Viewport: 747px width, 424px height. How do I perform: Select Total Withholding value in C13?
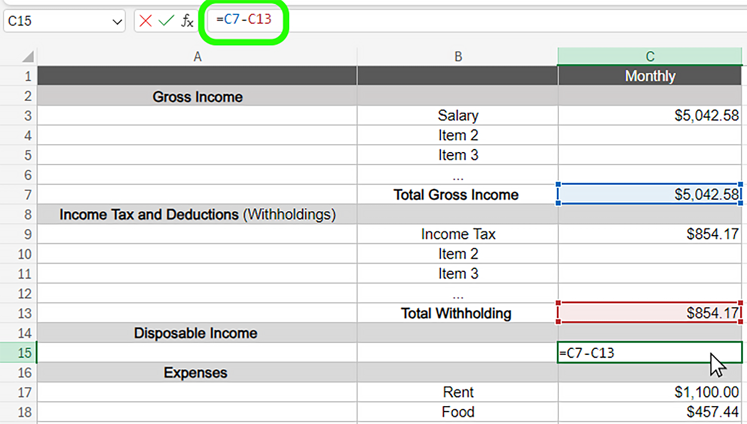point(650,313)
